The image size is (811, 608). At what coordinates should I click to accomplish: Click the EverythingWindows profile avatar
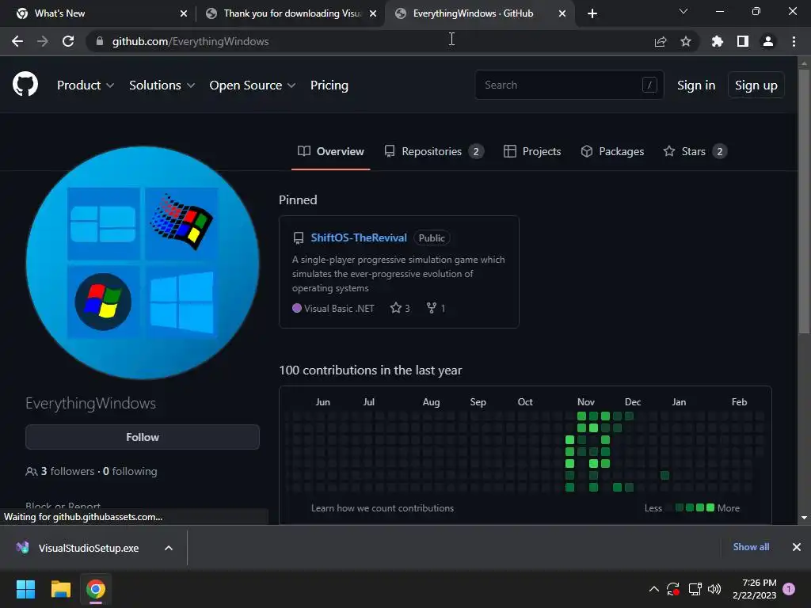143,263
